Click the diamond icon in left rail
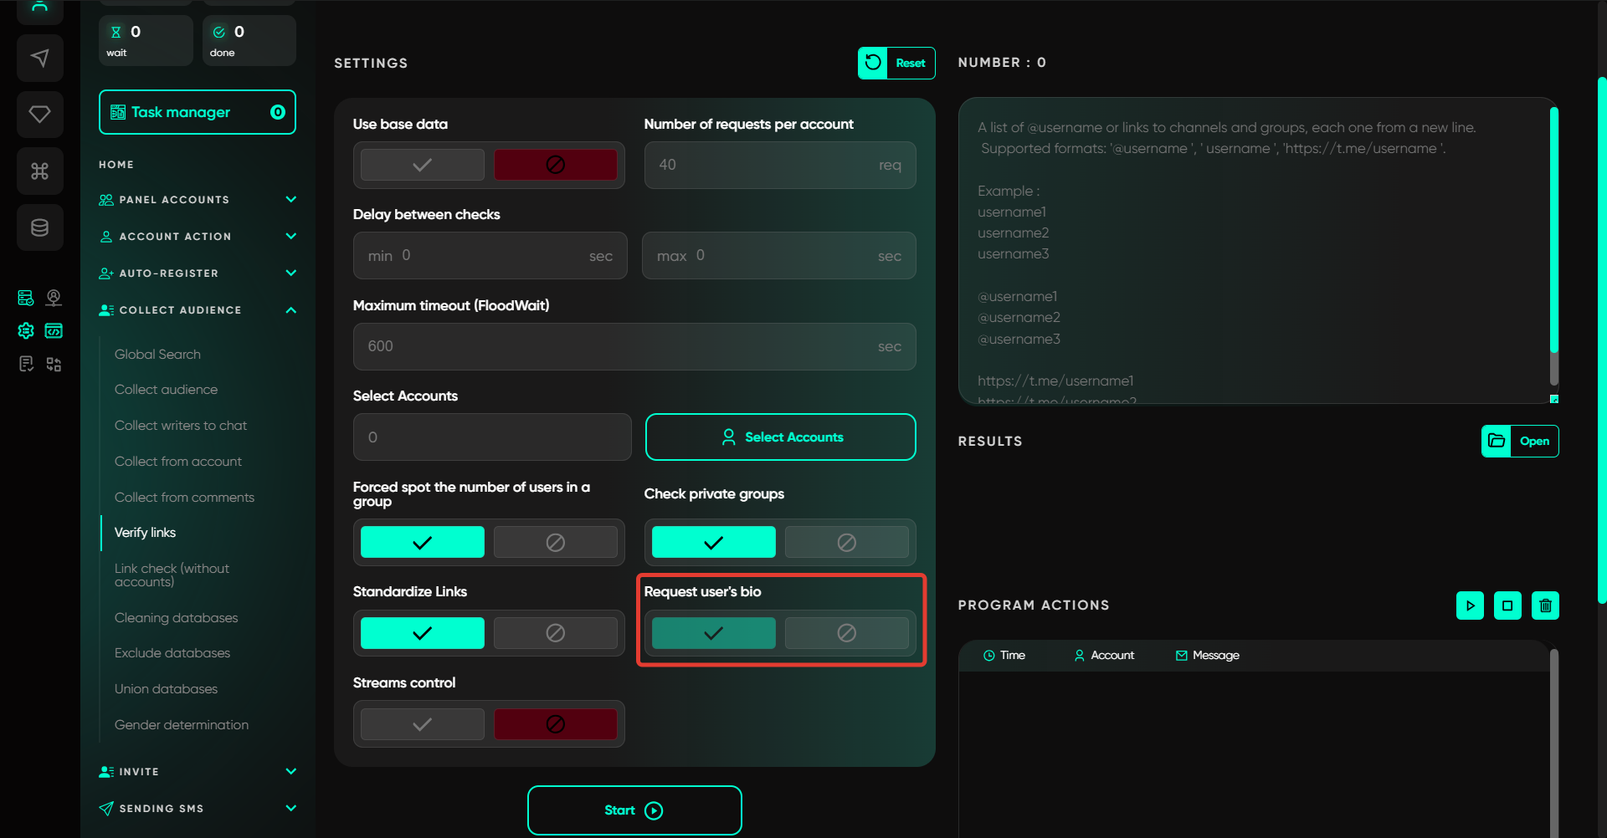The image size is (1607, 838). point(39,115)
